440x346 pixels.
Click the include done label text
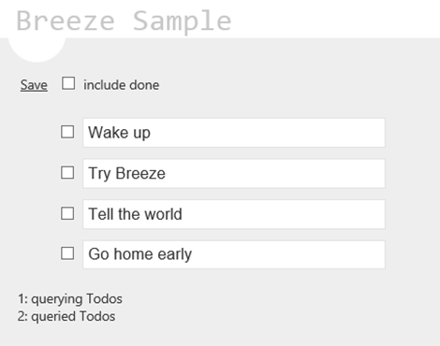pos(121,85)
